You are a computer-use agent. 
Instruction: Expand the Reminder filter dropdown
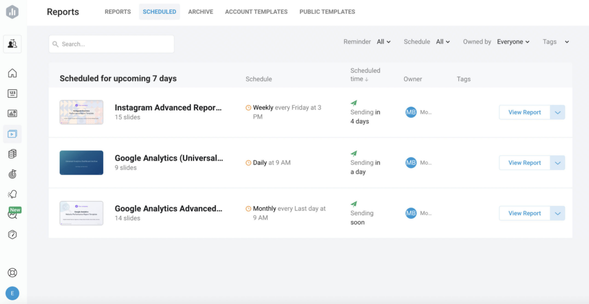click(383, 41)
